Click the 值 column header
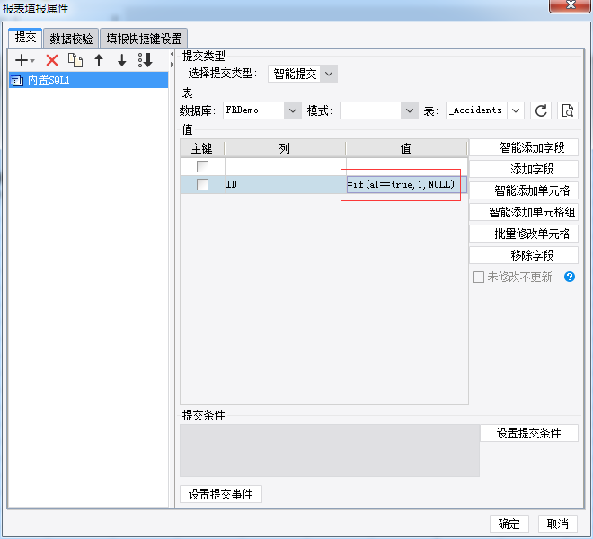 pos(406,148)
